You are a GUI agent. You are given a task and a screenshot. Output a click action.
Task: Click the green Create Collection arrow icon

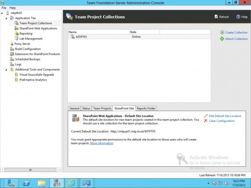(x=222, y=32)
